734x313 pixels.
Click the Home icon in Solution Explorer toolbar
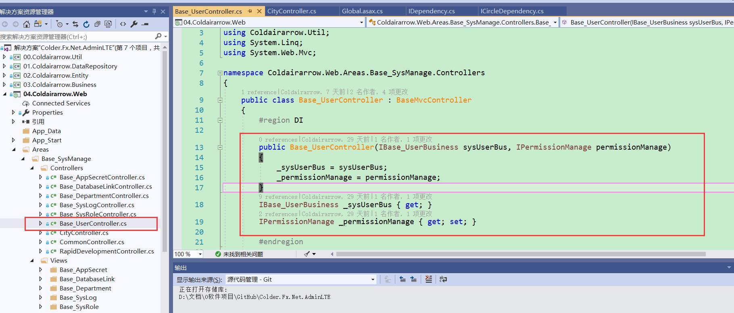coord(27,24)
